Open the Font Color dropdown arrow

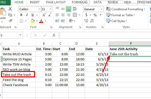(x=45, y=21)
